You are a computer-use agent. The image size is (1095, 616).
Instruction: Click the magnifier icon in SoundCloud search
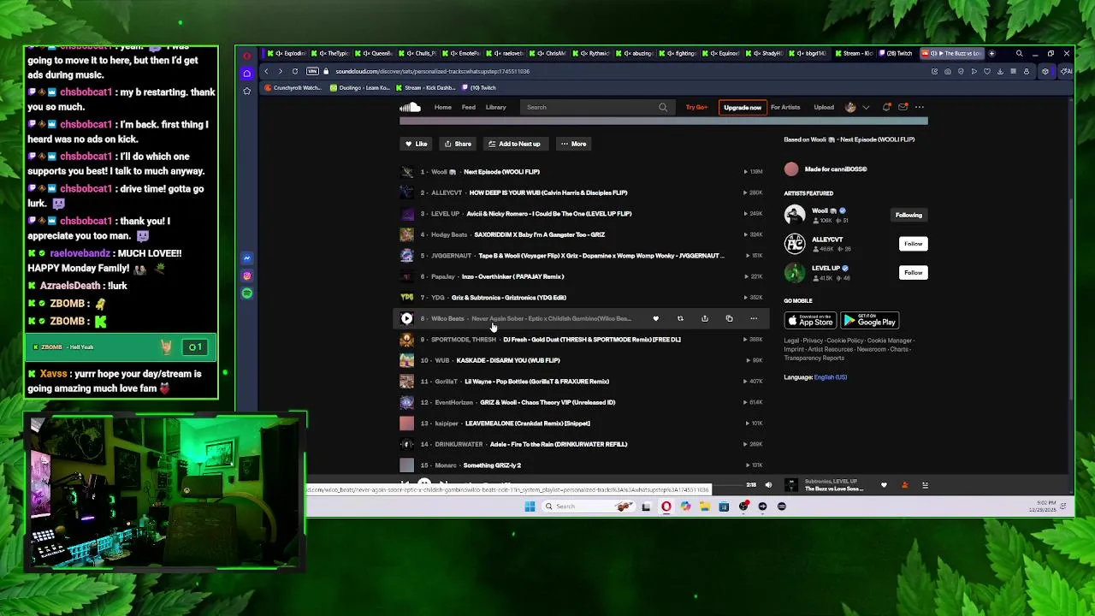point(663,107)
